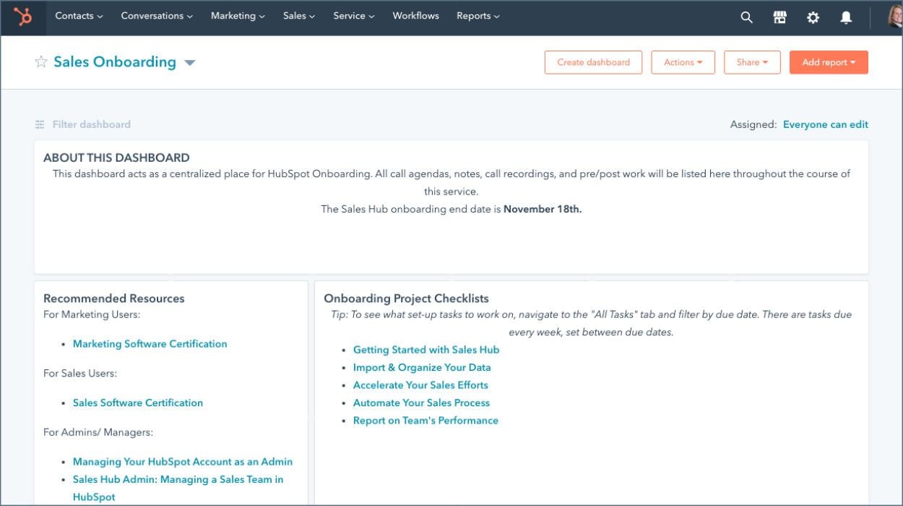Open Sales Hub Admin: Managing a Sales Team link
903x506 pixels.
(178, 488)
